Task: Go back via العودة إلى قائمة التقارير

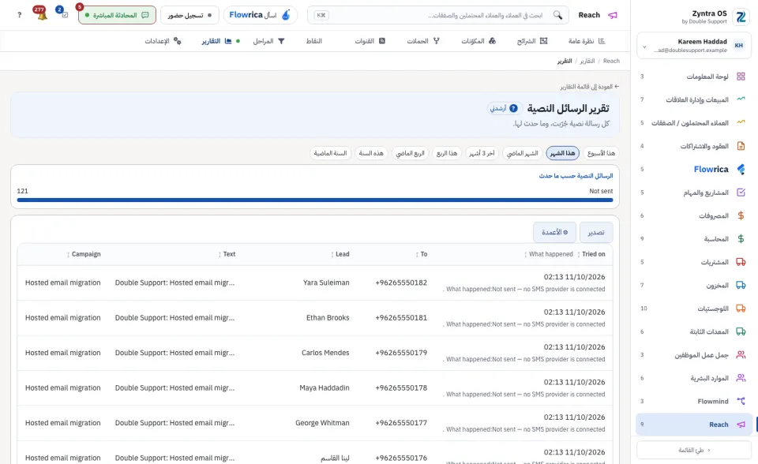Action: [590, 87]
